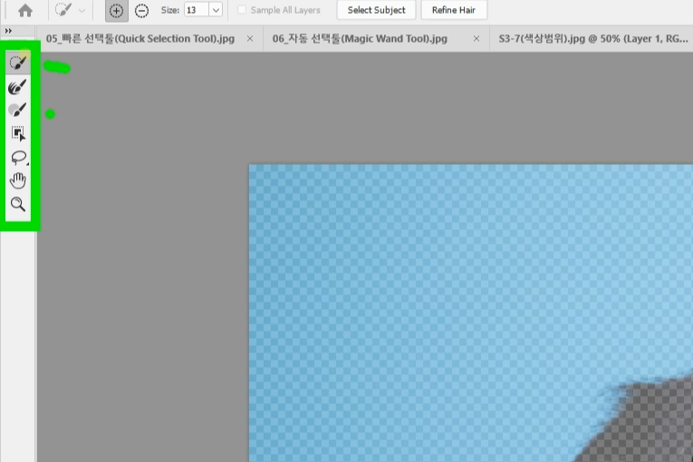Choose Add to selection mode
This screenshot has width=693, height=462.
[116, 10]
